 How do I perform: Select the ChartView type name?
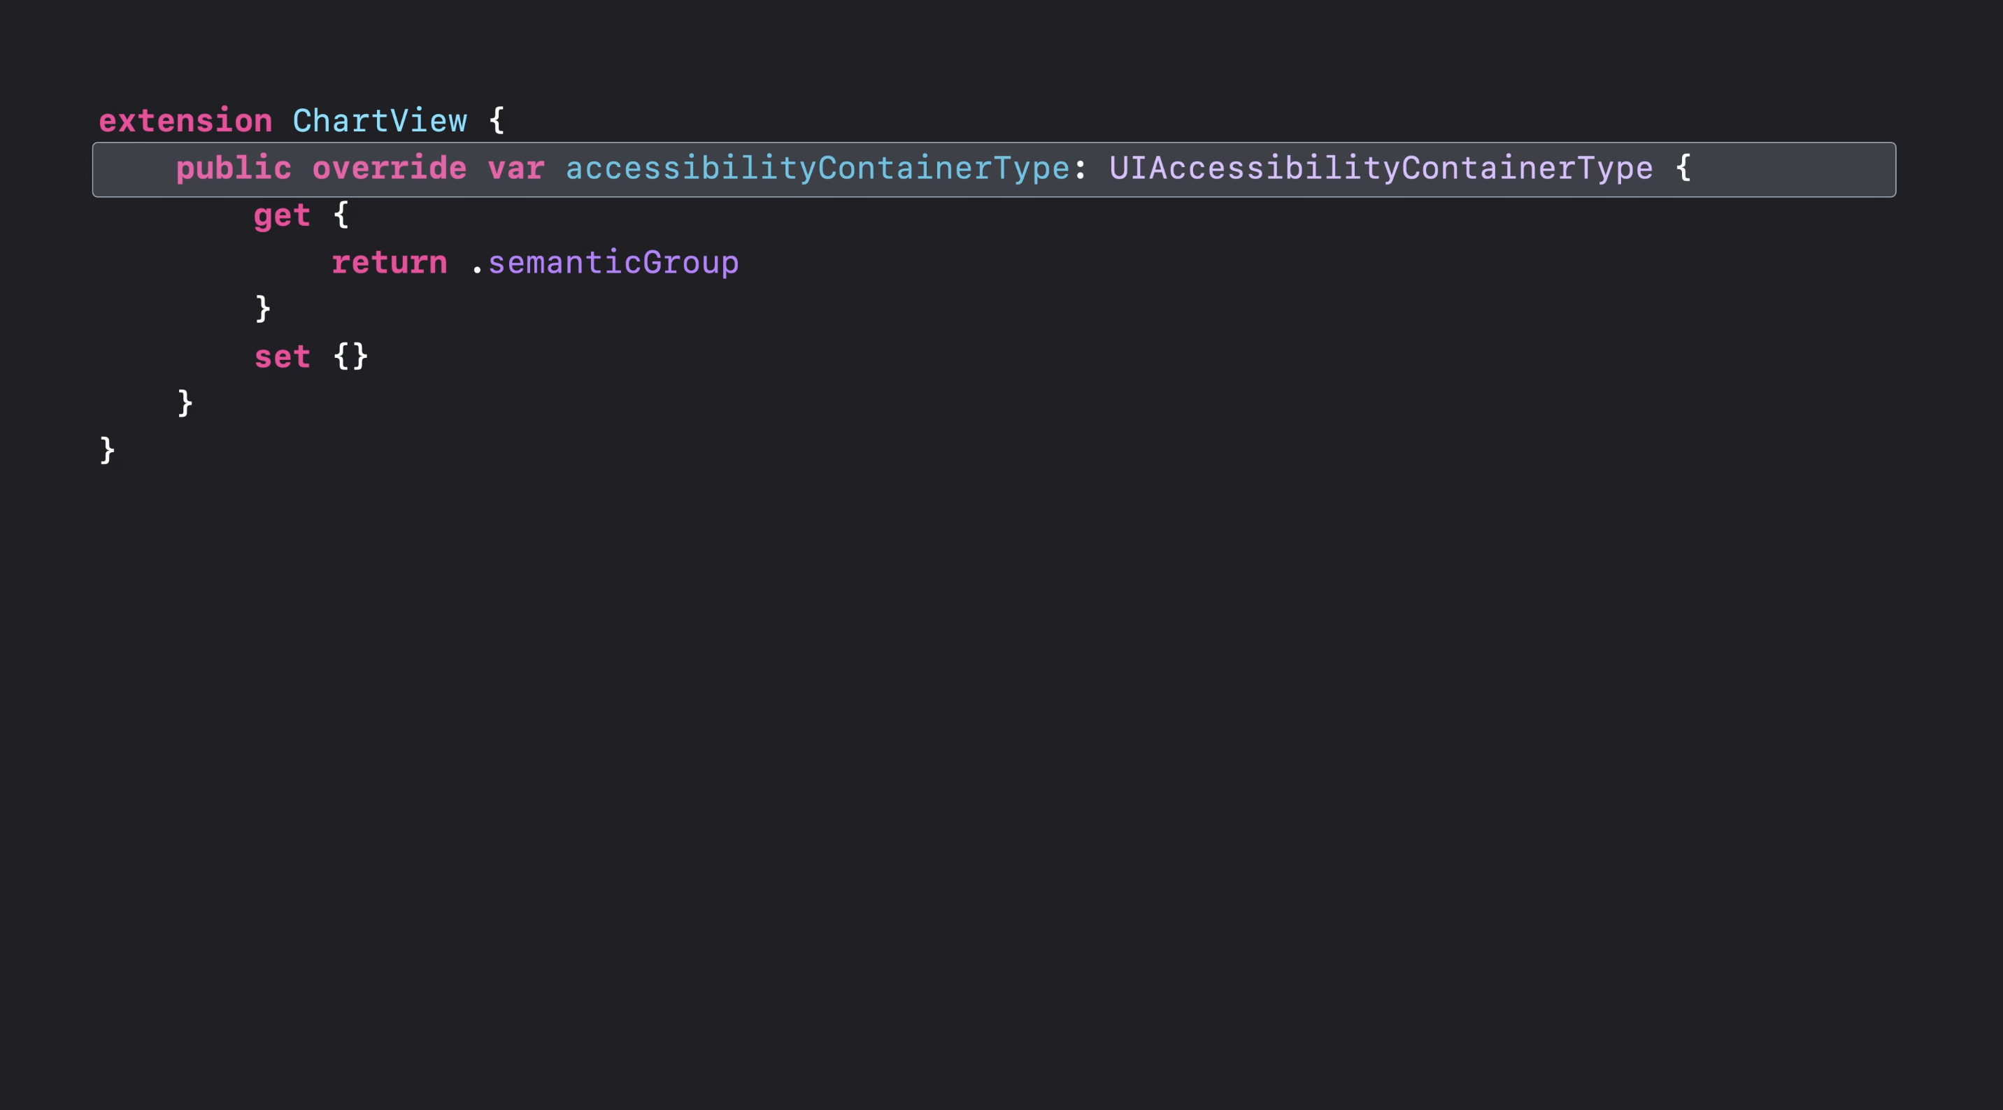tap(380, 121)
